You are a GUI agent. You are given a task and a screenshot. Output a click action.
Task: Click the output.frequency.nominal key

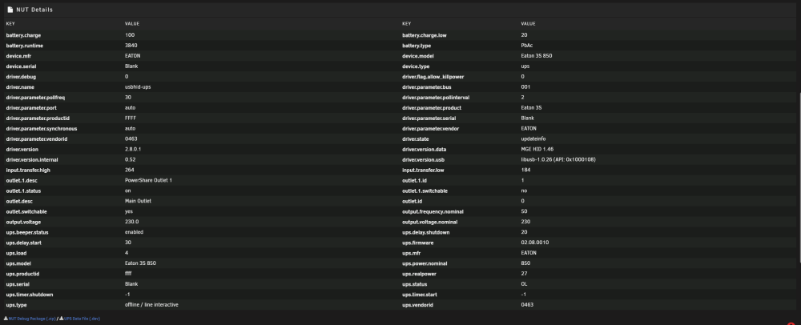433,211
